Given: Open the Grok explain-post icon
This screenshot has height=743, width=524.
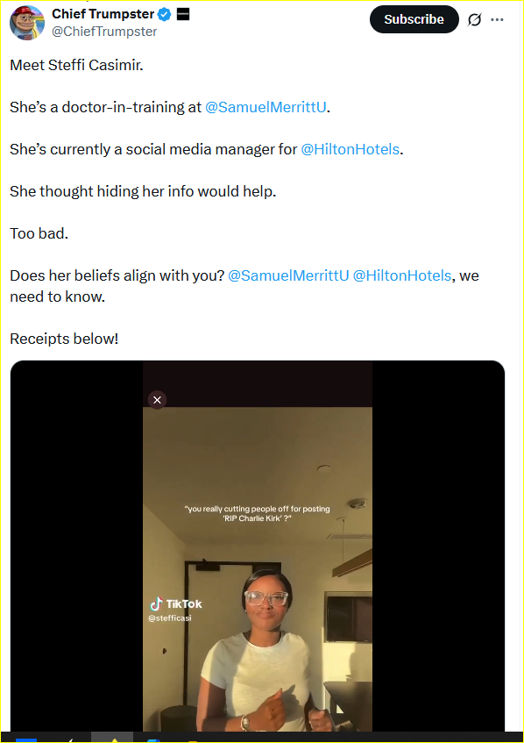Looking at the screenshot, I should click(474, 19).
